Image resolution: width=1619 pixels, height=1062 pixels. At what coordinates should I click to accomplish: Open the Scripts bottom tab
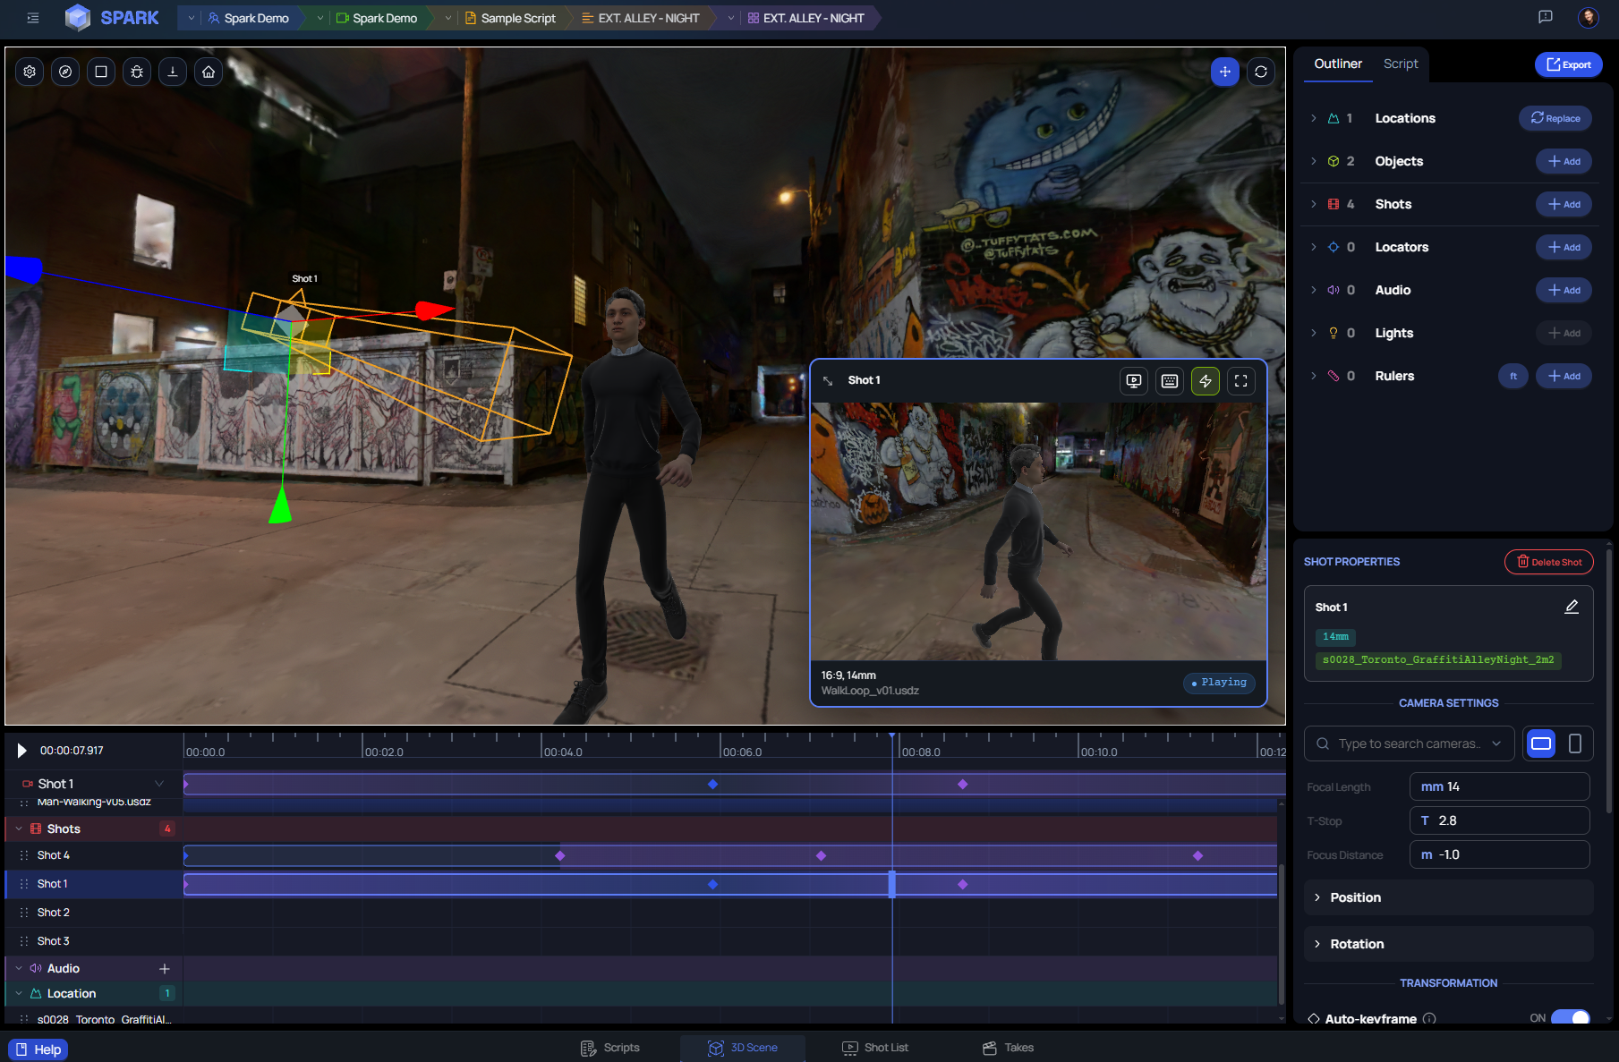click(610, 1048)
